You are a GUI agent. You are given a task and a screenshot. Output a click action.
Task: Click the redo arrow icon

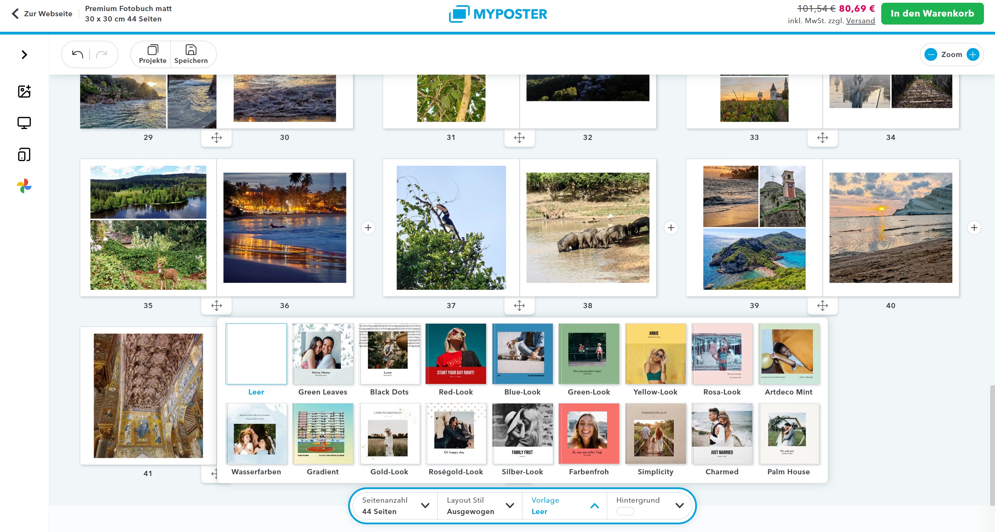coord(102,55)
